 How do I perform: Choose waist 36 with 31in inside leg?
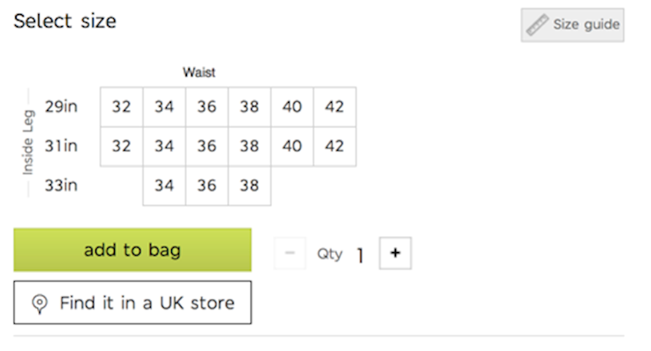(207, 146)
